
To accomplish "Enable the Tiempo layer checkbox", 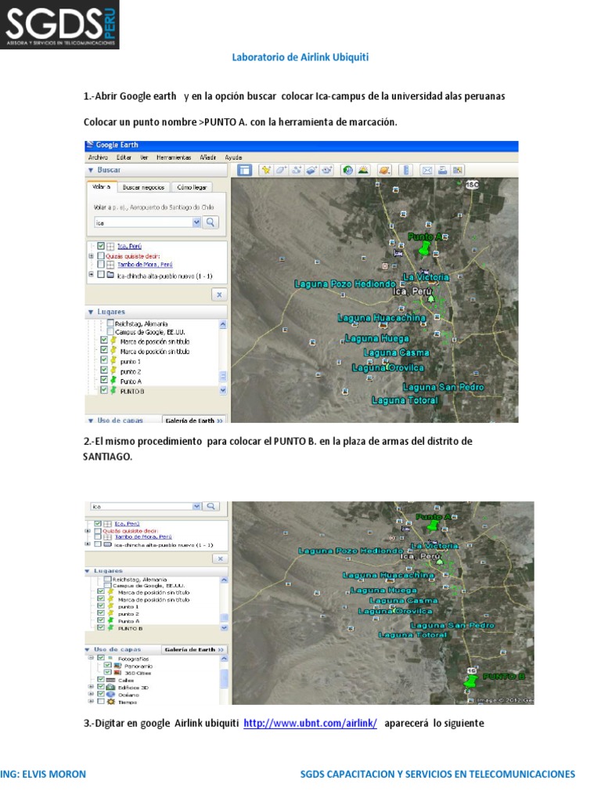I will 101,702.
